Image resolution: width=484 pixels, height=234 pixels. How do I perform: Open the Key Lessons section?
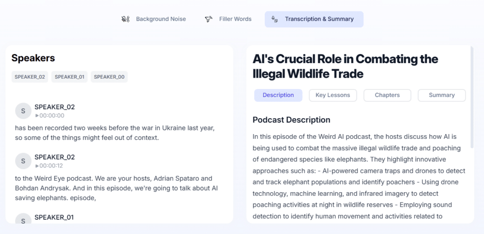pyautogui.click(x=333, y=95)
